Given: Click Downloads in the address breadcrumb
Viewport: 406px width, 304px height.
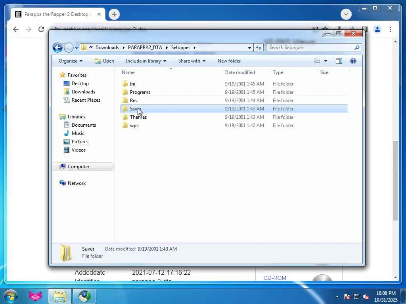Looking at the screenshot, I should pos(107,47).
